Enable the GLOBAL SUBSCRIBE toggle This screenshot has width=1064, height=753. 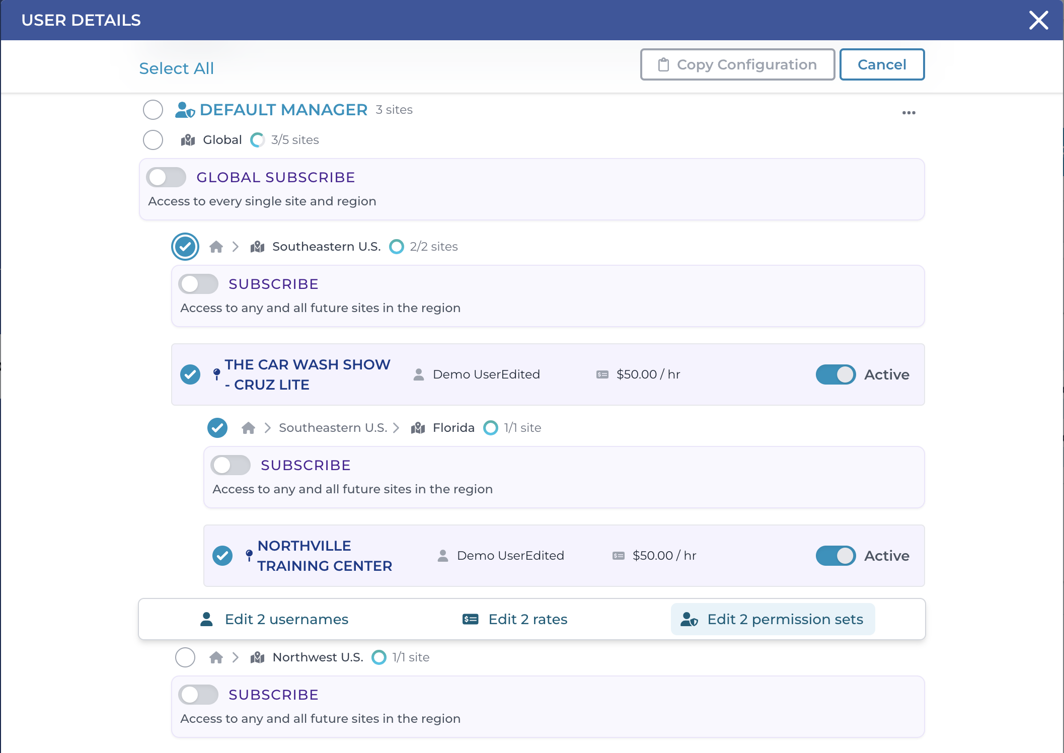pyautogui.click(x=166, y=177)
